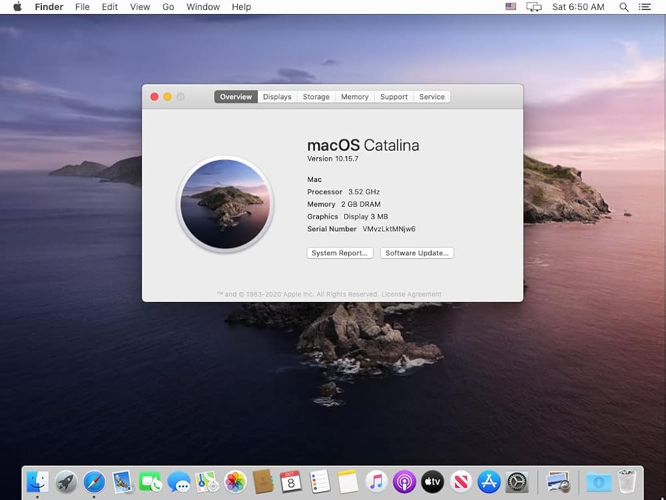666x500 pixels.
Task: Switch to the Storage tab
Action: 316,97
